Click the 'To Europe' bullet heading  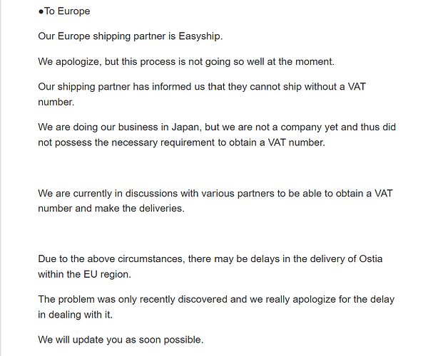tap(64, 11)
